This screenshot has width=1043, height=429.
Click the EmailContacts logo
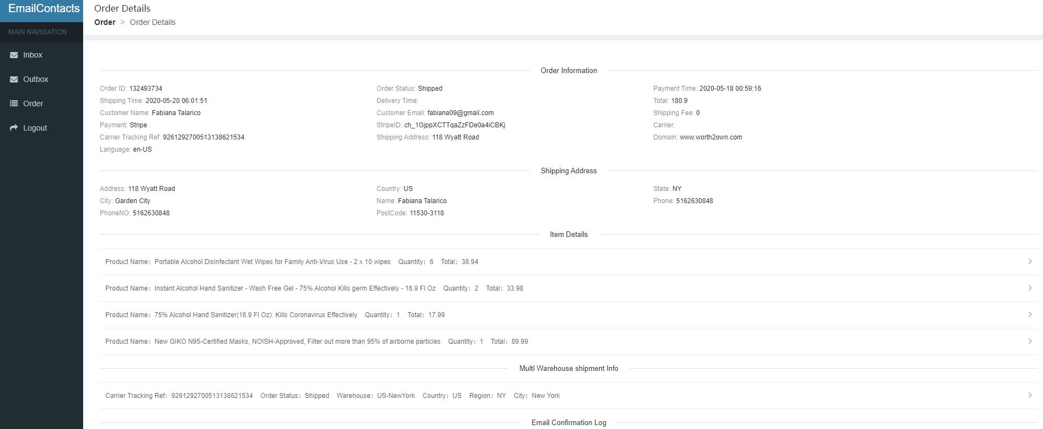point(44,9)
